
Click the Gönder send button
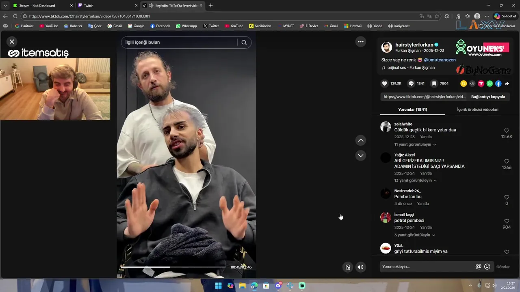tap(503, 267)
